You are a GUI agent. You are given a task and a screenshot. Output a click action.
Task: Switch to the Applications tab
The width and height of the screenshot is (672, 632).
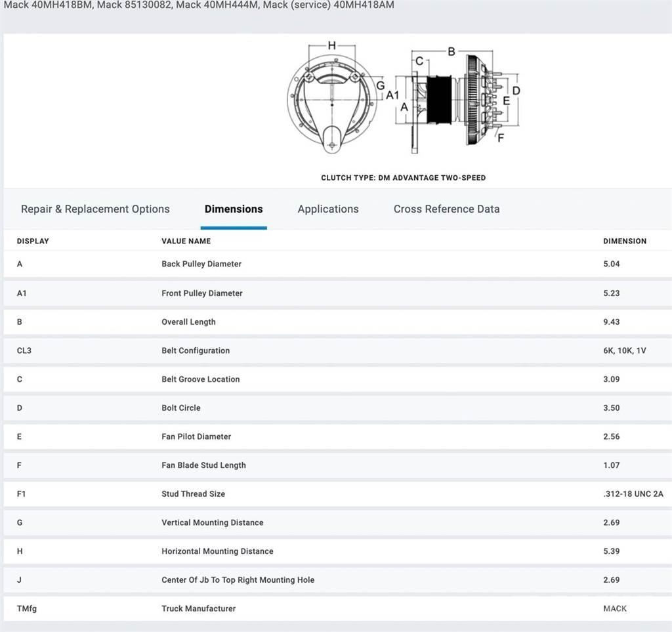tap(328, 209)
